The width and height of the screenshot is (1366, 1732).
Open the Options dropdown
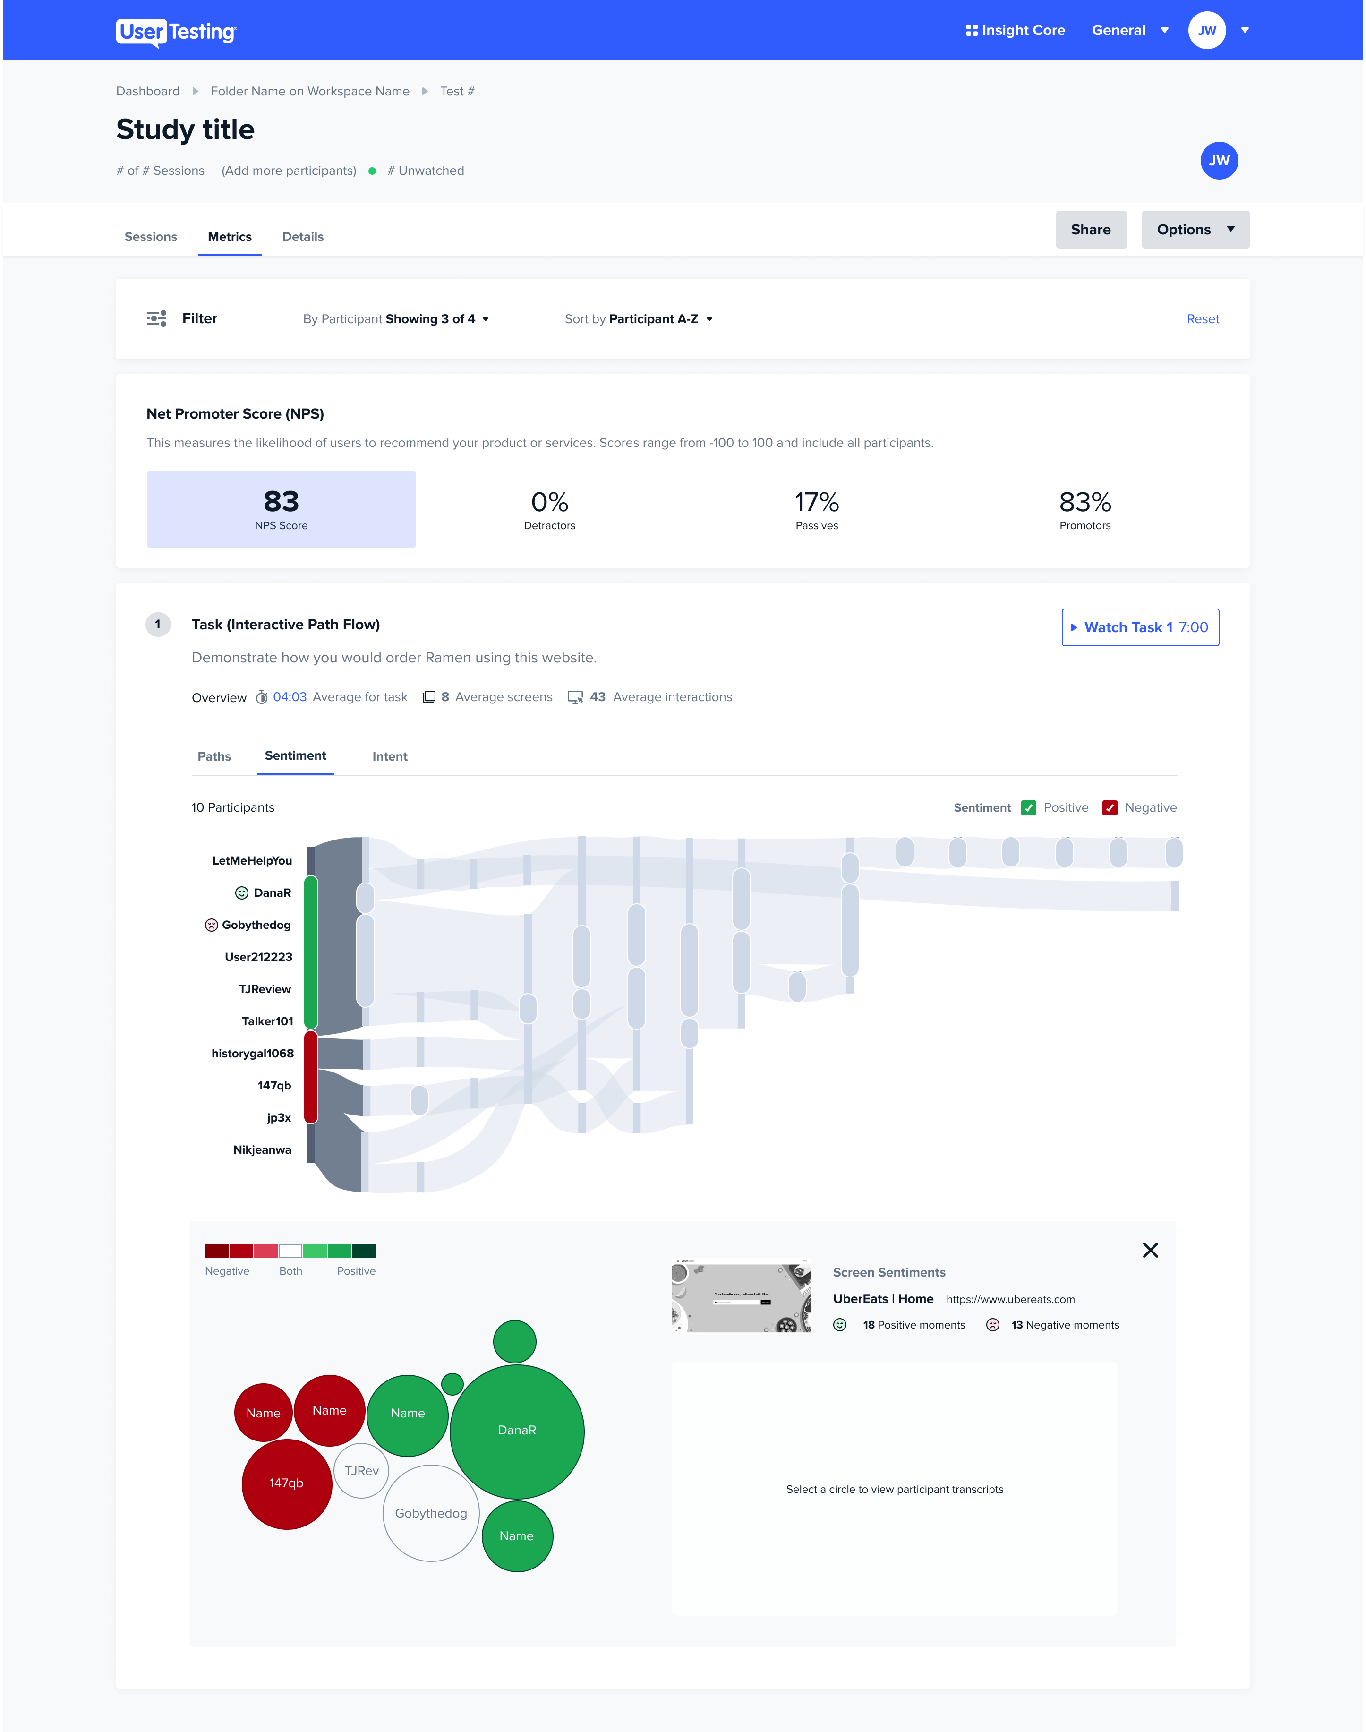(x=1195, y=230)
